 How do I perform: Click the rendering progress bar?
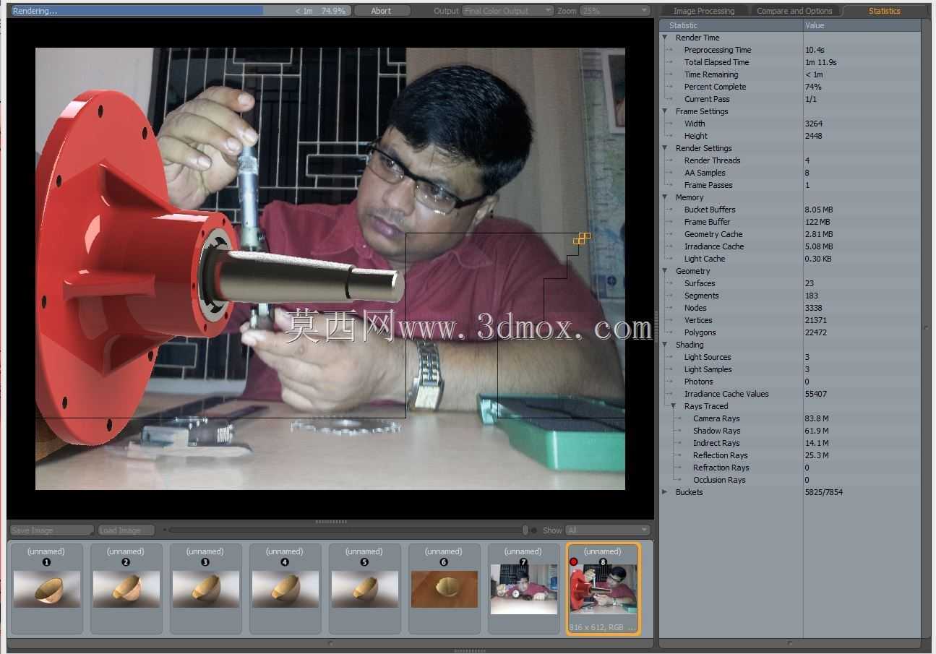click(x=181, y=11)
